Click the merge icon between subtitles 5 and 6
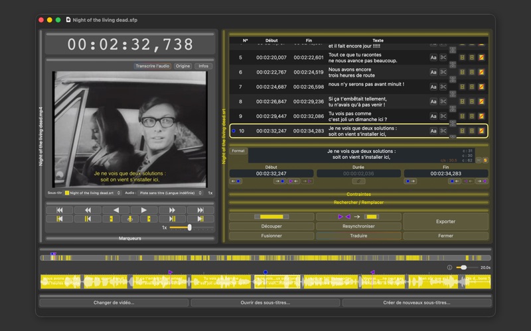Screen dimensions: 531x331 pos(453,65)
